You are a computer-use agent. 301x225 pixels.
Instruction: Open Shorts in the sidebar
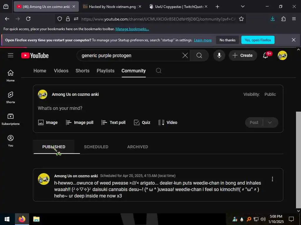[x=11, y=98]
